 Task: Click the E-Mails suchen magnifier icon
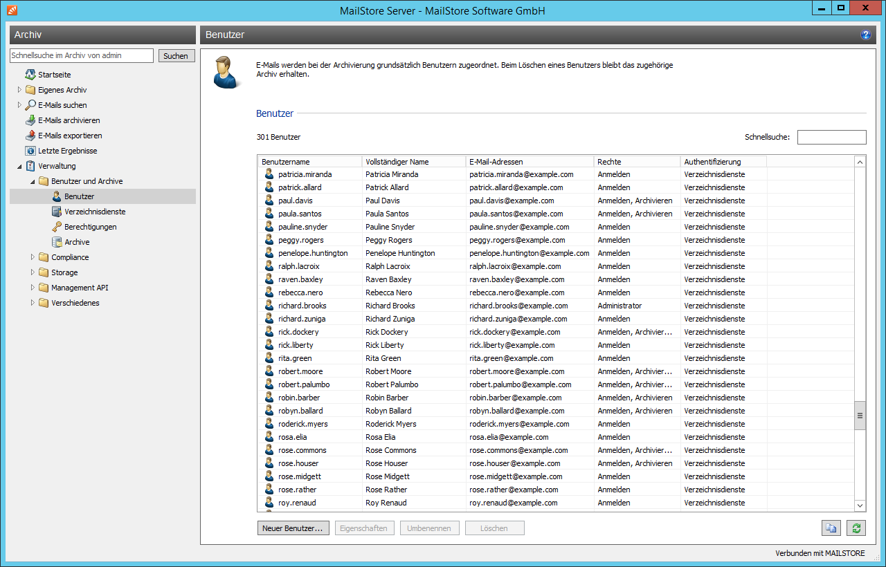(x=30, y=105)
